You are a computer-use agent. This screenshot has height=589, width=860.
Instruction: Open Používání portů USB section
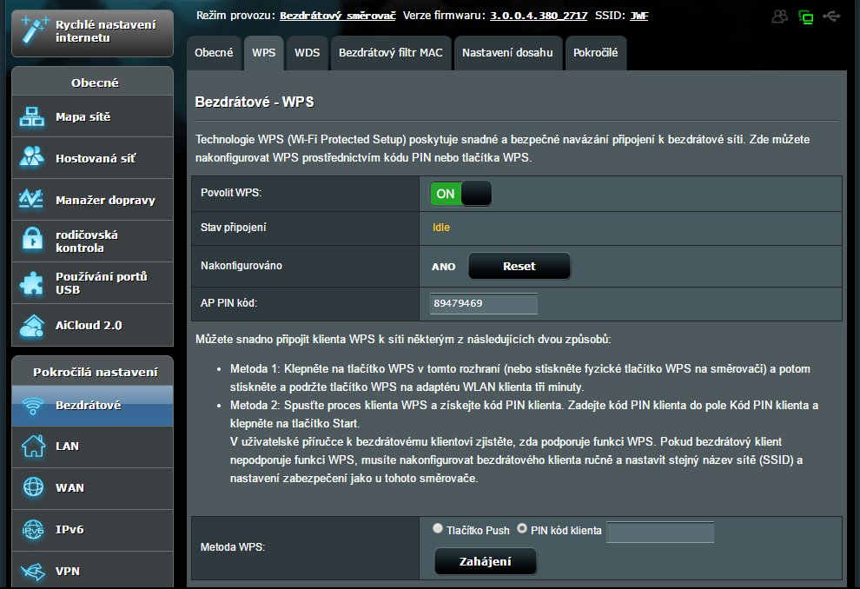click(x=92, y=283)
